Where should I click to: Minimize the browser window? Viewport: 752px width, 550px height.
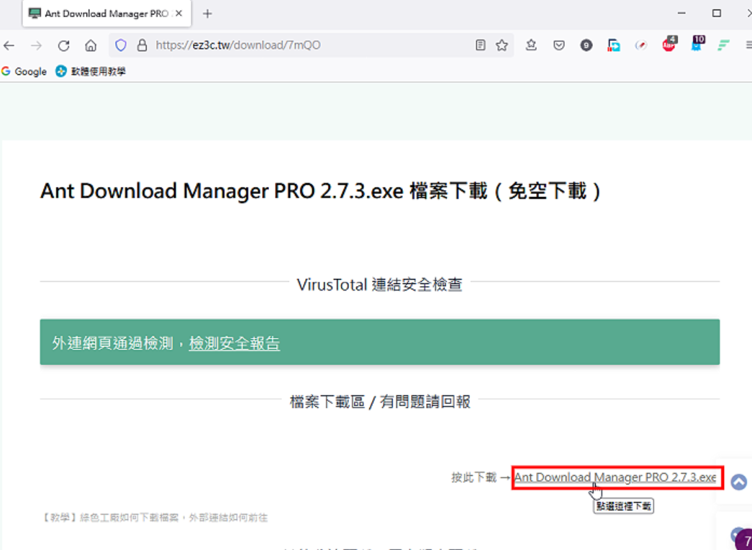coord(681,14)
